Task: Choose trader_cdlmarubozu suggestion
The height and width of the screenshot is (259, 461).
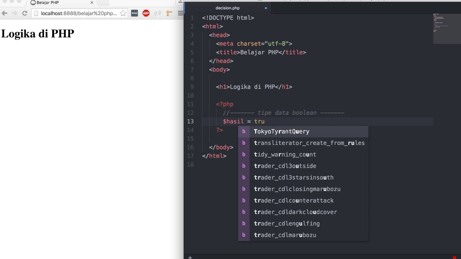Action: coord(303,235)
